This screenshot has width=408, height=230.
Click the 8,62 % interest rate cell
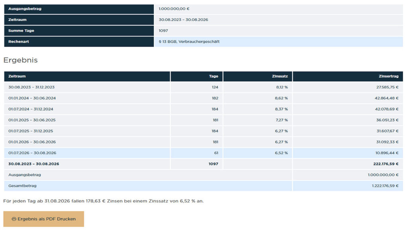(x=281, y=98)
